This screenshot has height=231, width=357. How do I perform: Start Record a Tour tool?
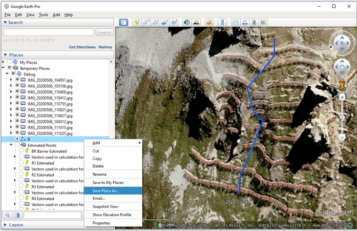click(x=174, y=22)
